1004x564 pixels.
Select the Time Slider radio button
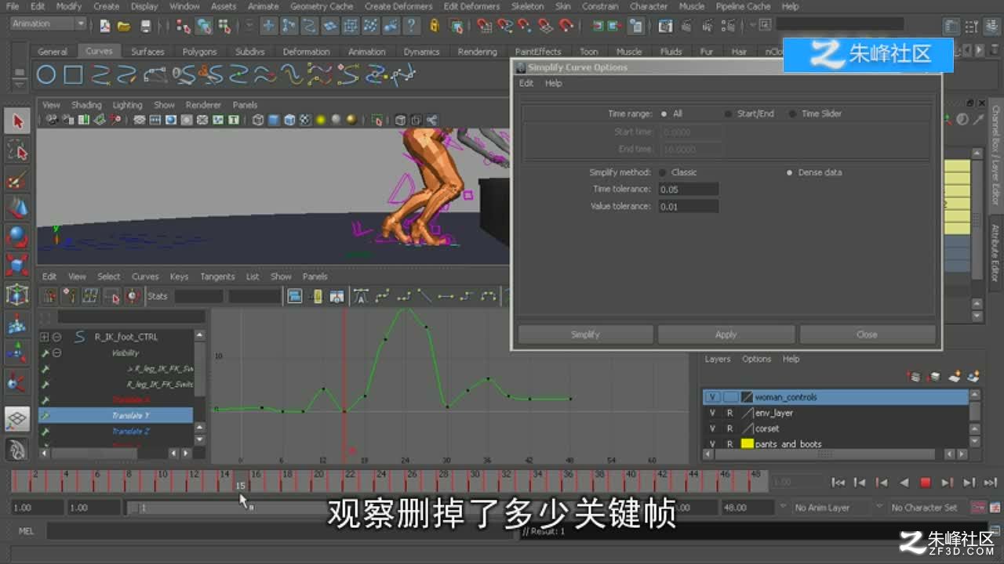tap(792, 114)
